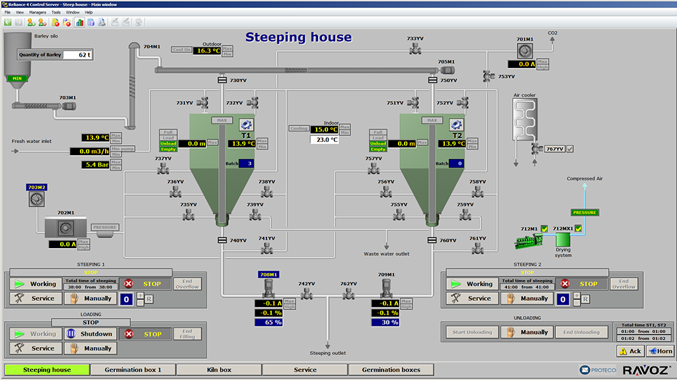
Task: Click valve 753YV icon
Action: [489, 77]
